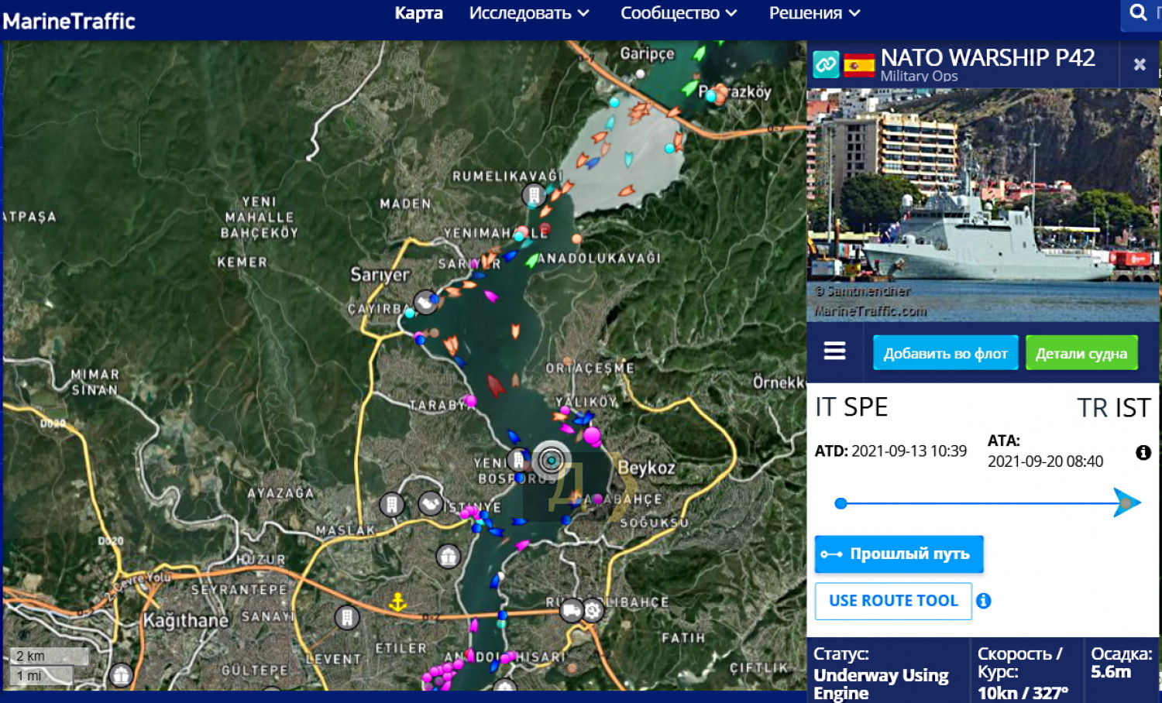
Task: Open the hamburger menu in vessel panel
Action: coord(834,351)
